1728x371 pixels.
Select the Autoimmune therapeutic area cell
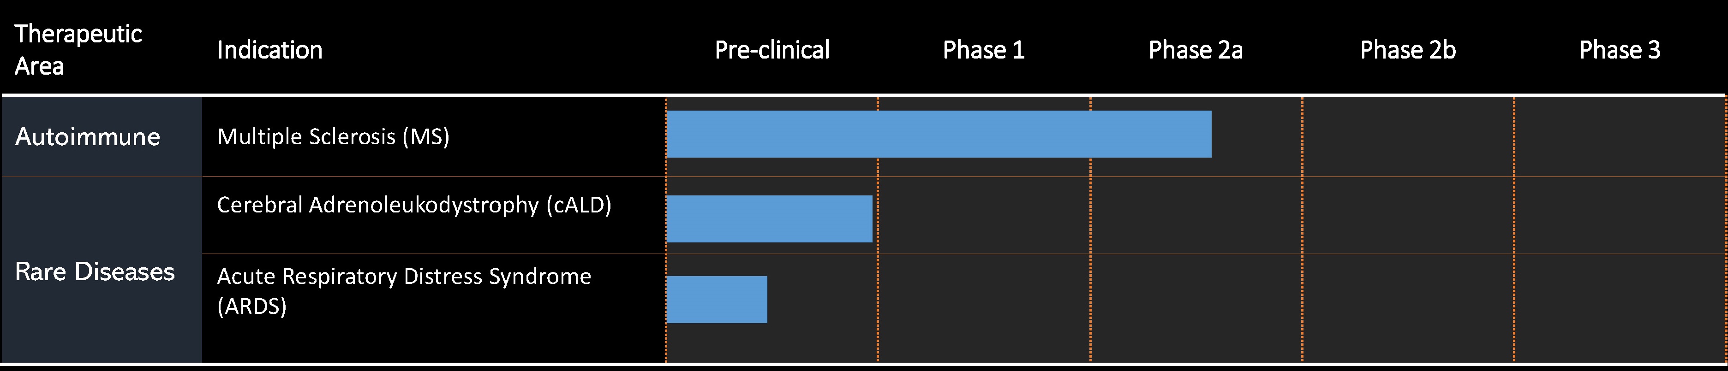pos(87,136)
